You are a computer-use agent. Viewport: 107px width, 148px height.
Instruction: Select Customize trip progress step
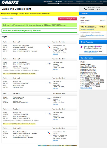[69, 1]
